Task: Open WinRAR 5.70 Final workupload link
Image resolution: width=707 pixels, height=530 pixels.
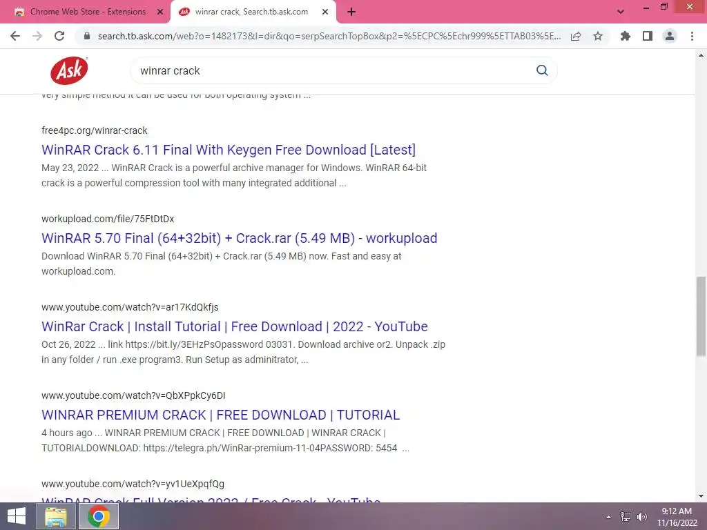Action: click(x=239, y=238)
